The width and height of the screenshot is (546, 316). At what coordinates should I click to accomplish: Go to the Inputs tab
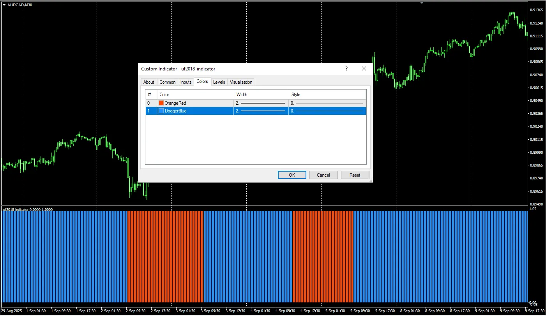click(x=186, y=82)
